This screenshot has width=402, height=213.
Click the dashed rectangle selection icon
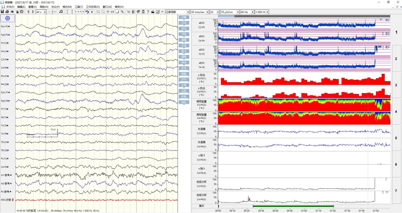pos(103,12)
